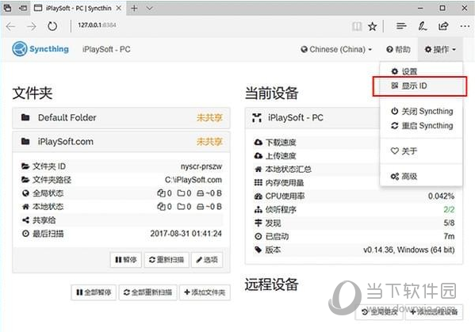Click the address bar 127.0.0.1
Screen dimensions: 475x332
[x=97, y=25]
